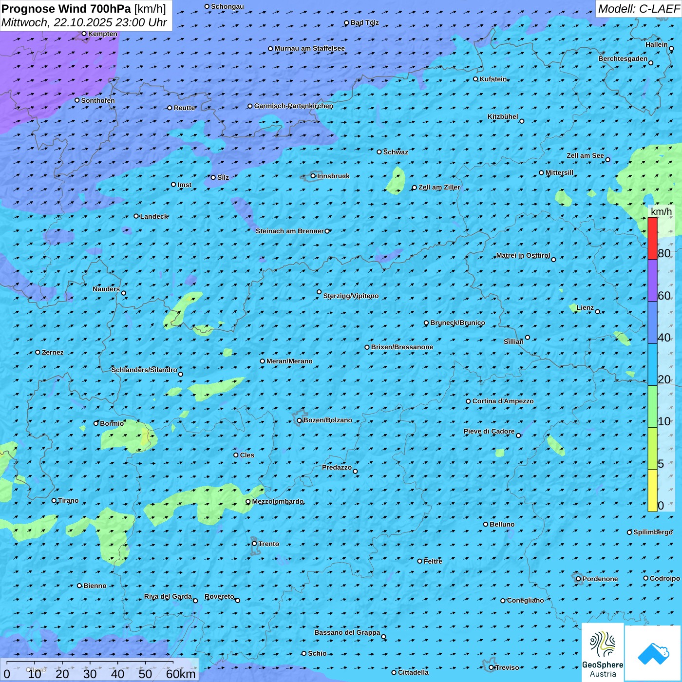Click the 'Modell: C-LAEF' label
This screenshot has height=682, width=682.
pos(639,9)
